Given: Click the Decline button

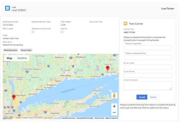Looking at the screenshot, I should tap(153, 97).
